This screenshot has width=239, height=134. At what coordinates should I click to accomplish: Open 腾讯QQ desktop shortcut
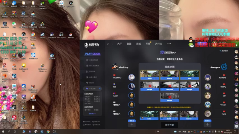pos(71,35)
